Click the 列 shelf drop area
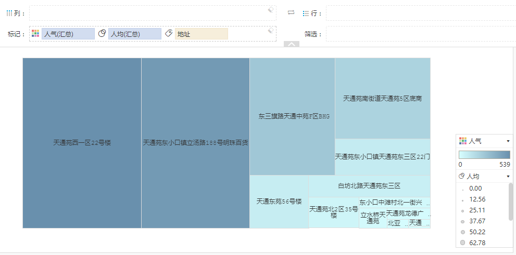This screenshot has height=255, width=516. click(x=153, y=13)
